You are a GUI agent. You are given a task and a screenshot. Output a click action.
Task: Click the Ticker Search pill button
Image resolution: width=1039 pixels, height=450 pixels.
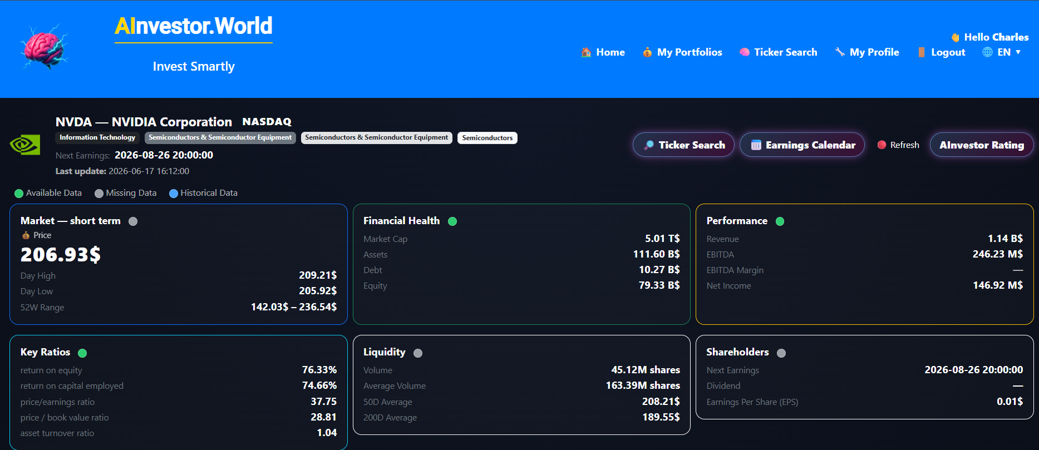(683, 145)
